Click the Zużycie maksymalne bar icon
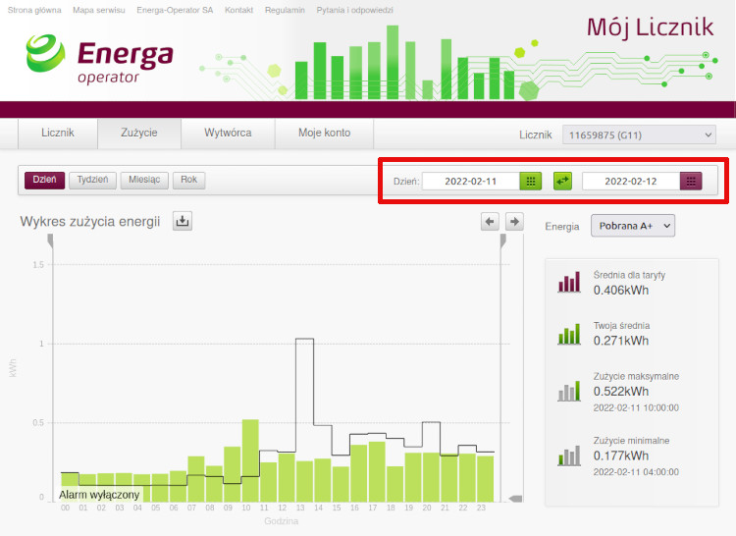Screen dimensions: 736x536 [x=569, y=391]
